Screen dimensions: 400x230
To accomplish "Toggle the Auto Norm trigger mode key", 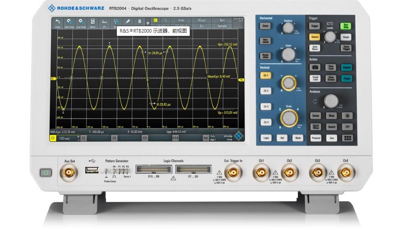I will pos(315,48).
